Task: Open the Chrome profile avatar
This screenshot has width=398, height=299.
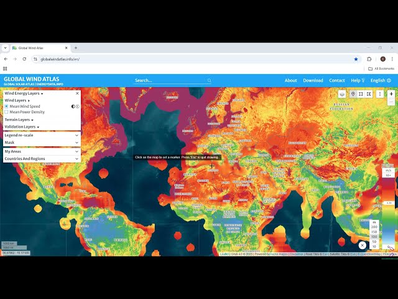Action: click(383, 59)
